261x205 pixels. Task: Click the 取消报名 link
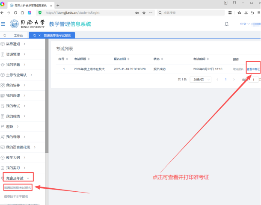click(x=238, y=69)
